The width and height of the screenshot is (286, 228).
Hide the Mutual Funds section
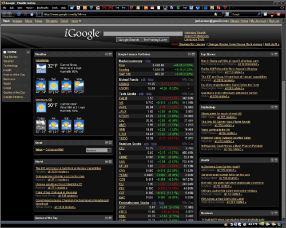point(151,79)
